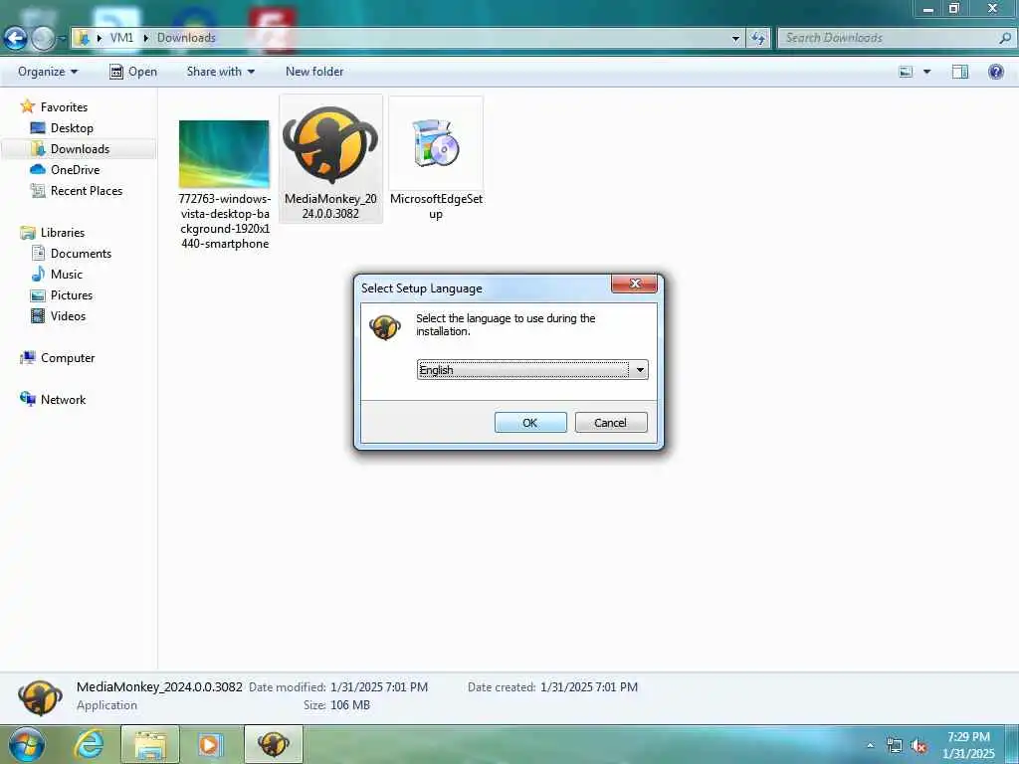Viewport: 1019px width, 764px height.
Task: Select the windows-vista-desktop-background image thumbnail
Action: [224, 154]
